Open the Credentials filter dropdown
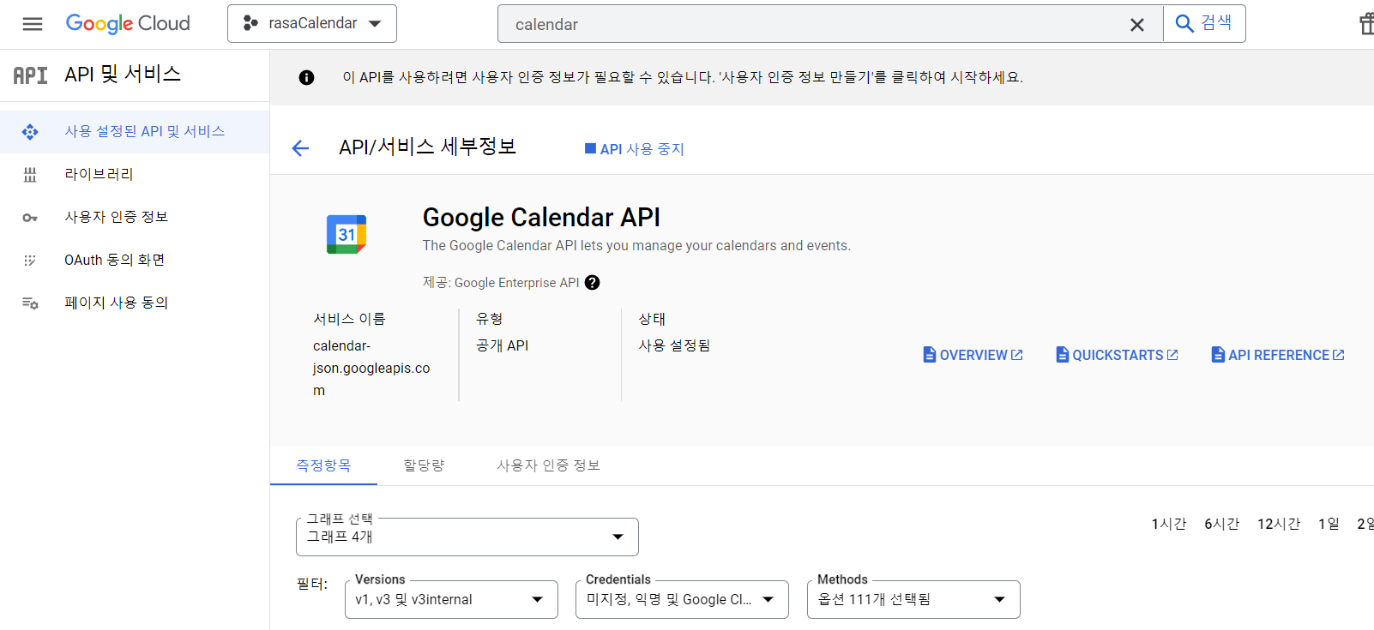Screen dimensions: 1374x630 tap(682, 600)
